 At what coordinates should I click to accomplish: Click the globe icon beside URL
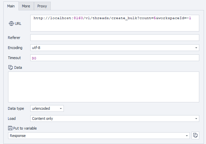pos(11,24)
